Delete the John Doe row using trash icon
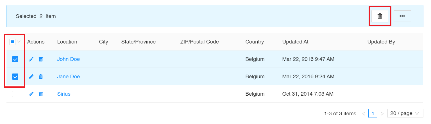 click(41, 59)
